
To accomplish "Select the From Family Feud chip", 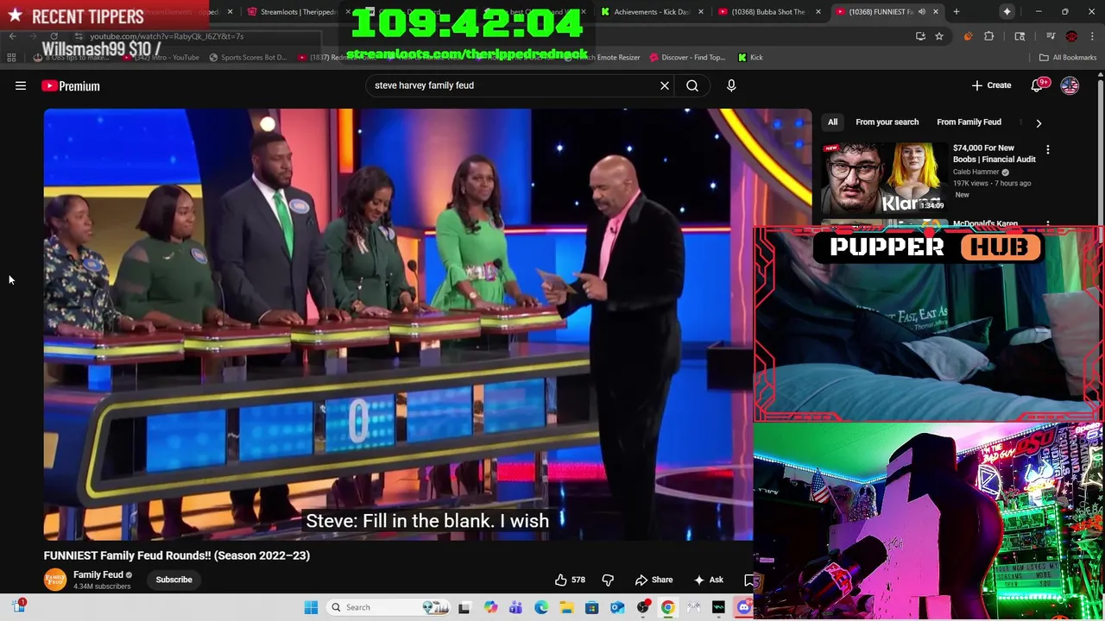I will [x=969, y=122].
